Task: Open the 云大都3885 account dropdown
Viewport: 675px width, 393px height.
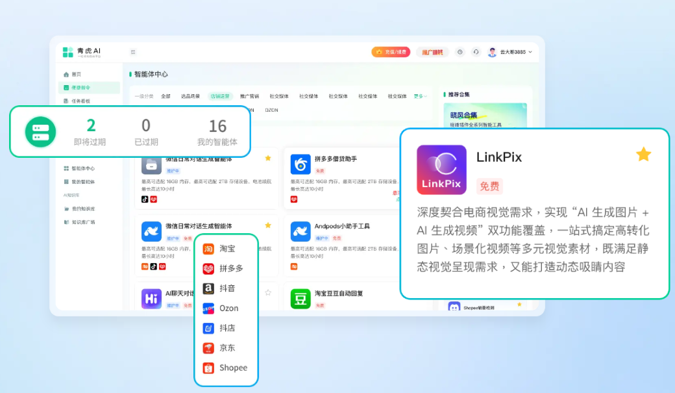Action: (x=512, y=52)
